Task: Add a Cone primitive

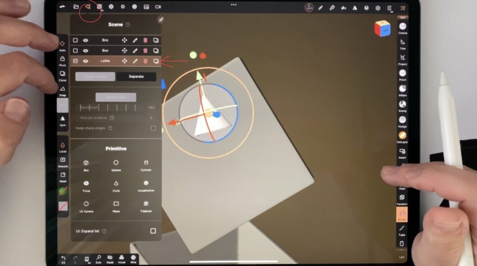Action: pos(116,184)
